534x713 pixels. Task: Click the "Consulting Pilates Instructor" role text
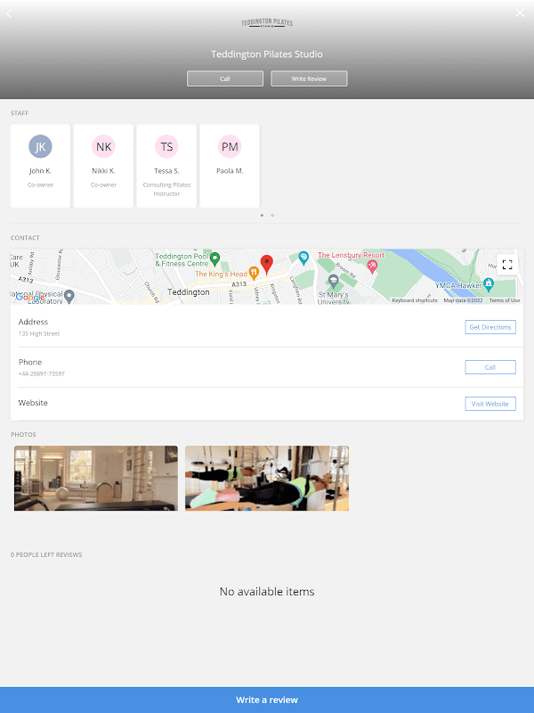166,189
